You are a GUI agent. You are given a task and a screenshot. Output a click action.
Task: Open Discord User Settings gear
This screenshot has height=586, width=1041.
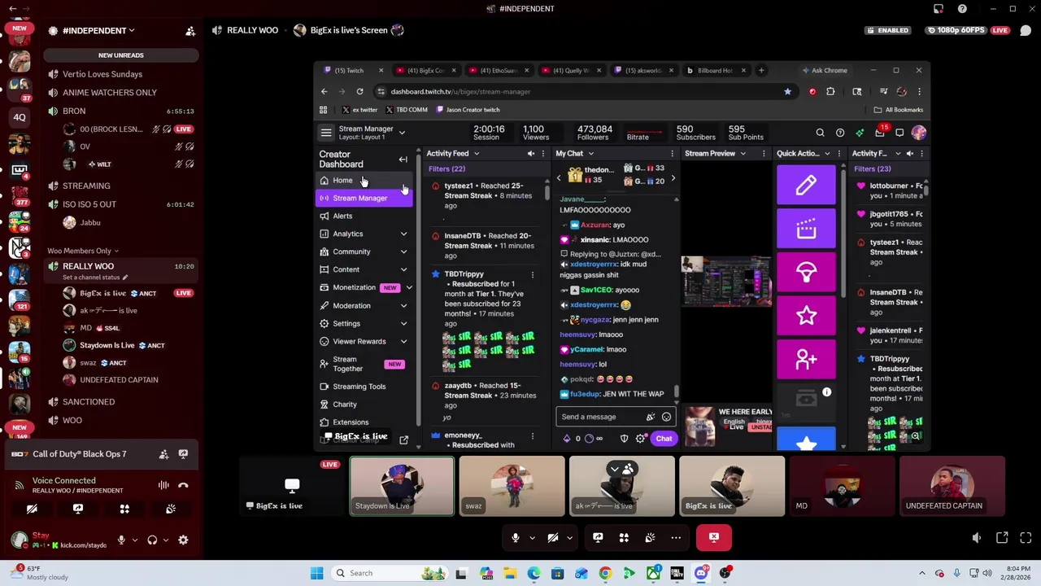click(183, 540)
